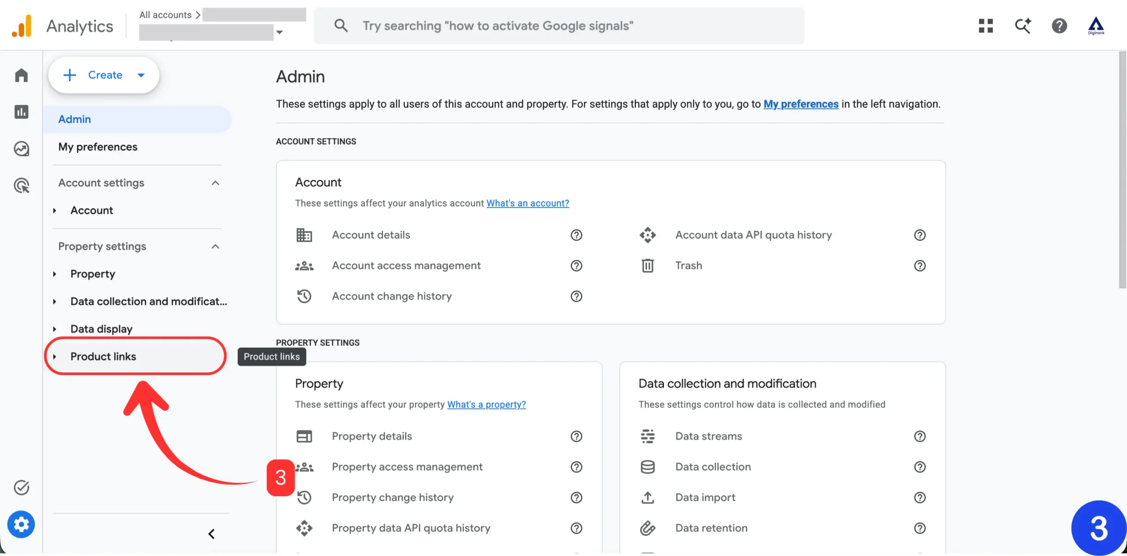
Task: Open Data retention setting
Action: [x=711, y=528]
